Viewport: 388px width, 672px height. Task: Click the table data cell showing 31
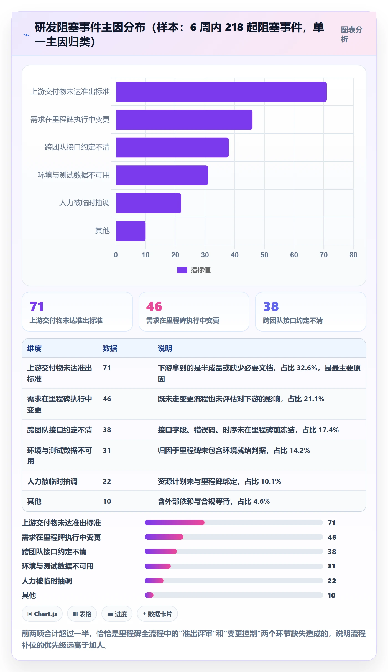point(125,456)
